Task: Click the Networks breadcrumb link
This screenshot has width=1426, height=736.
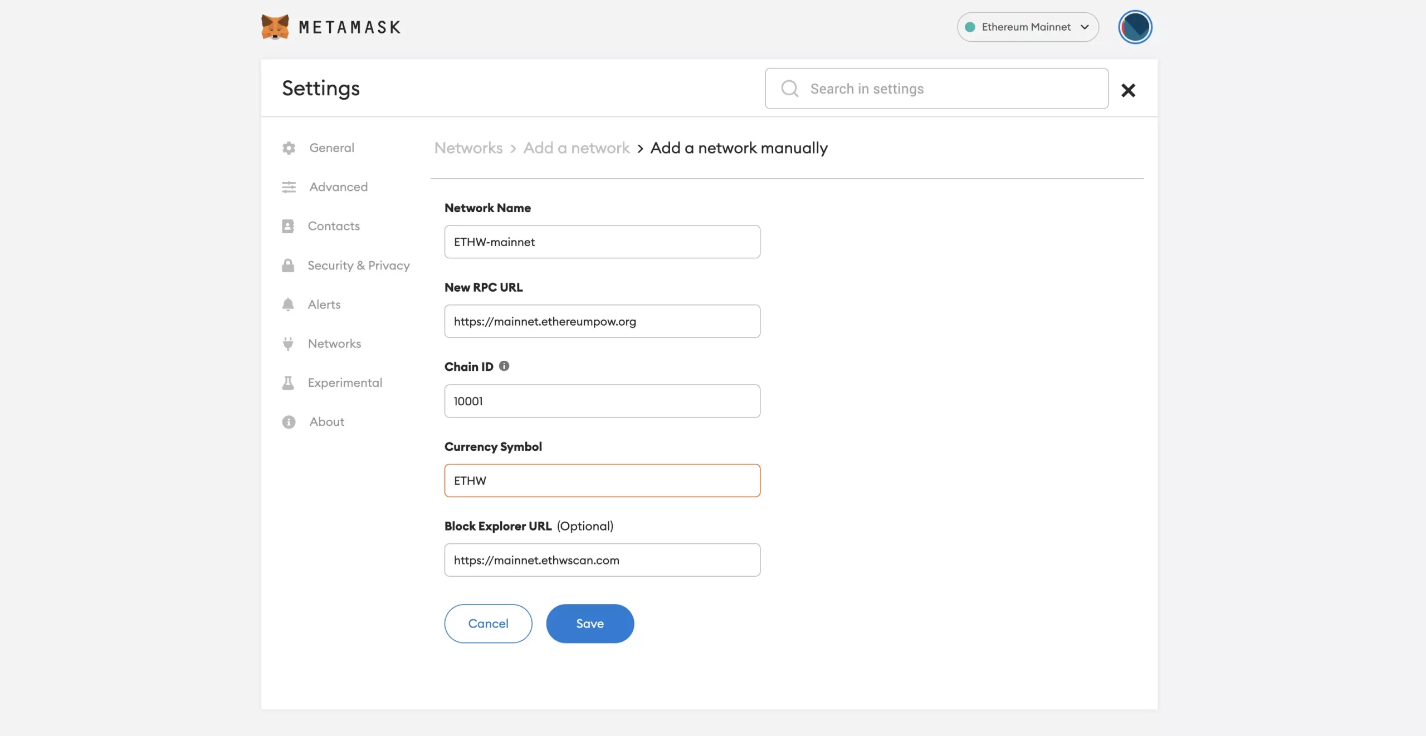Action: pos(467,148)
